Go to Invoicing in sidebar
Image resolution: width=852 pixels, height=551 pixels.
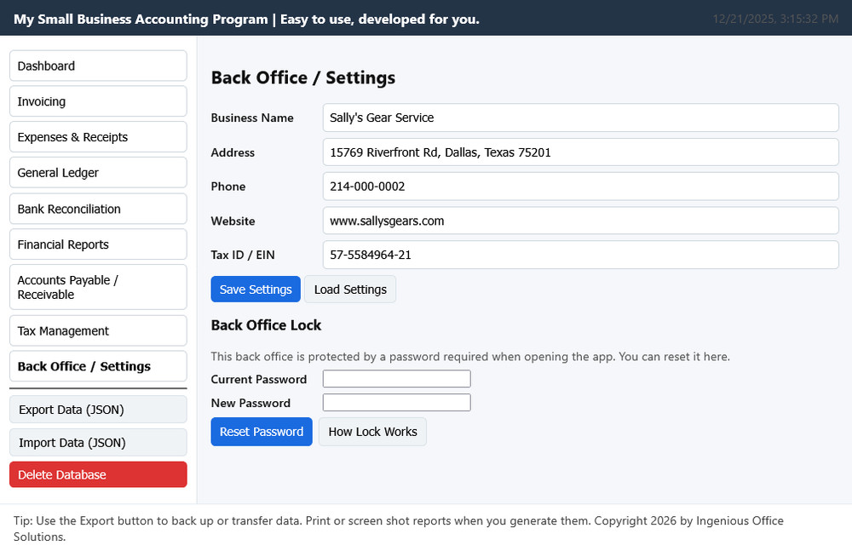point(98,101)
